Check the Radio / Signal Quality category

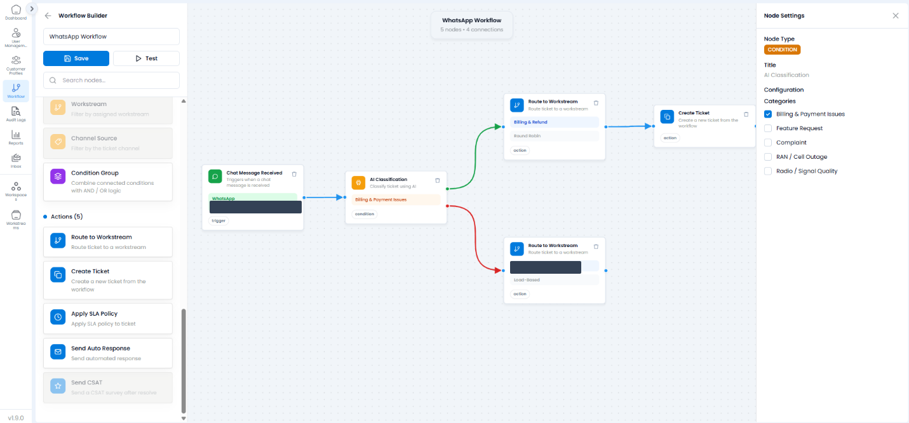point(768,171)
